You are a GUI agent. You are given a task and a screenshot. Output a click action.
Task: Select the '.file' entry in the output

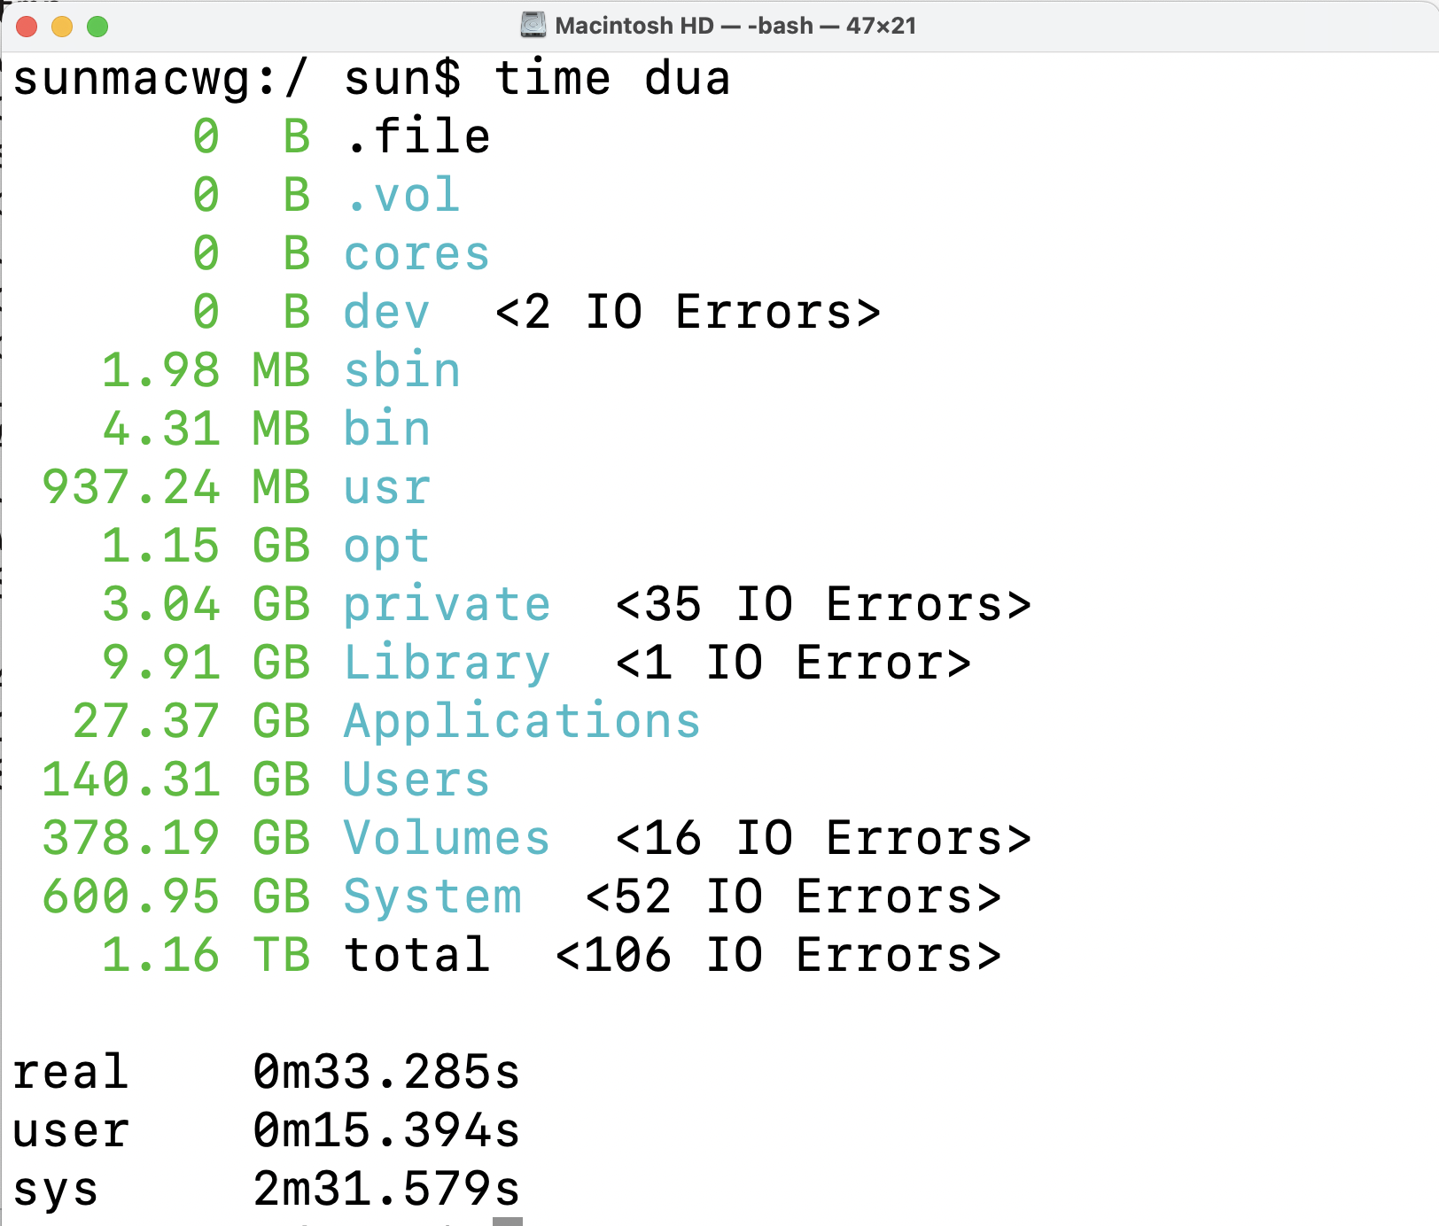point(417,137)
